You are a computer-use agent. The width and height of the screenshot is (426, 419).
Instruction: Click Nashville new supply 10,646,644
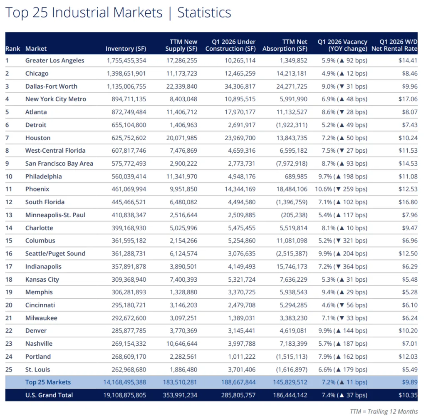tap(182, 344)
